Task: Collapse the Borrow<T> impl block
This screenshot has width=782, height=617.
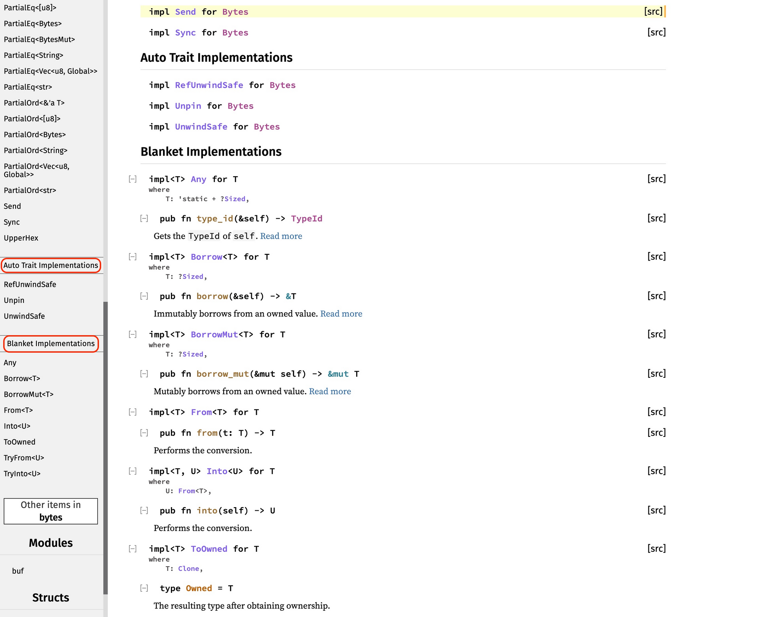Action: tap(133, 257)
